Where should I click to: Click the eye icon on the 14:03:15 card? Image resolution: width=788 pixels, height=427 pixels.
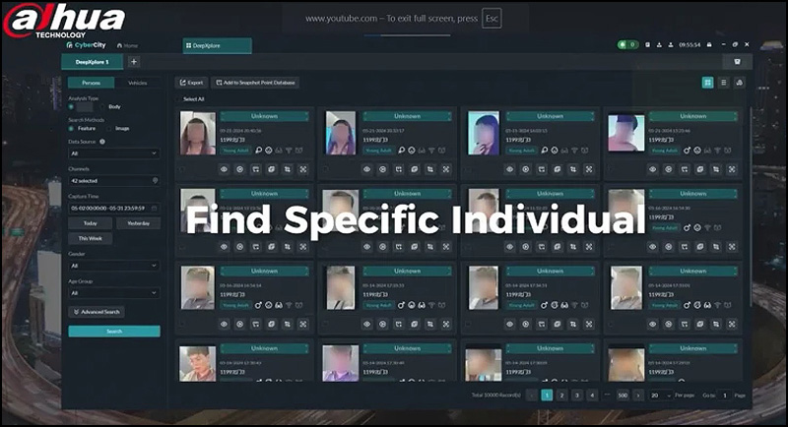509,169
